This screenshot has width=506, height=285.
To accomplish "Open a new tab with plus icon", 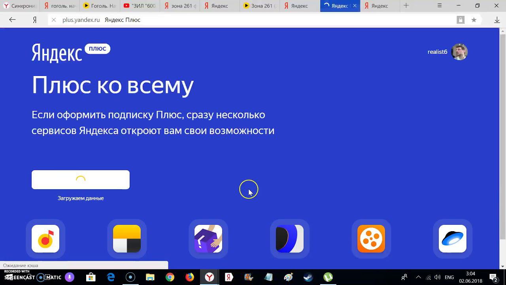I will pyautogui.click(x=406, y=6).
